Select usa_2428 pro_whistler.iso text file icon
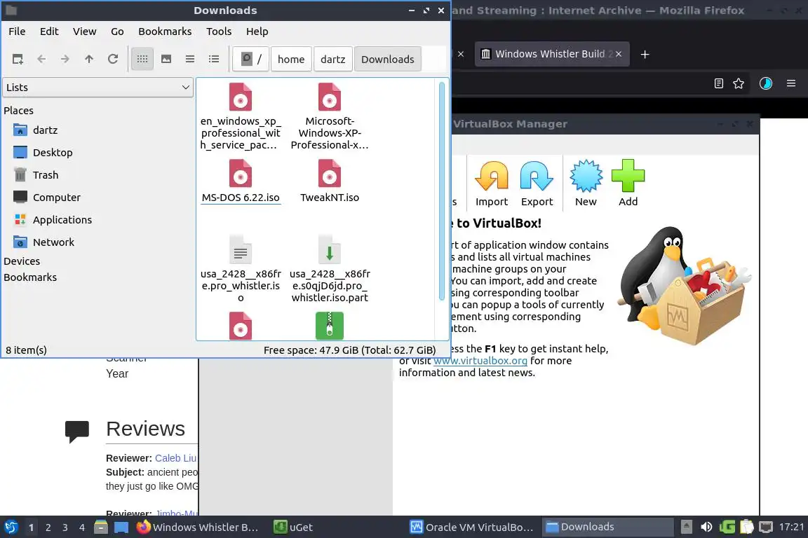The width and height of the screenshot is (808, 538). pos(240,249)
